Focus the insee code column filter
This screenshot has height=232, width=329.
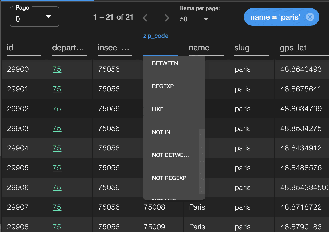[115, 48]
